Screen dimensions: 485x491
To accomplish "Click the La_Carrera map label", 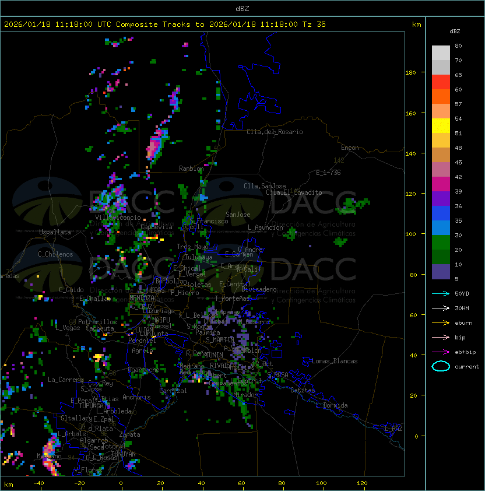I will tap(65, 380).
